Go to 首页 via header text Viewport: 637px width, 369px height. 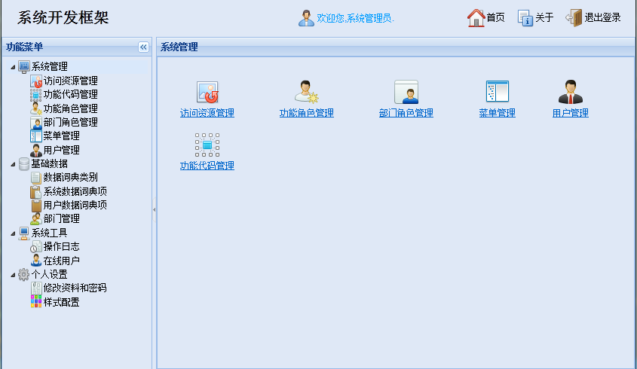pos(495,17)
